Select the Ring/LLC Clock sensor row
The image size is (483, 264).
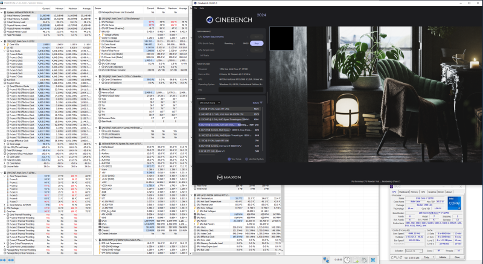[x=46, y=83]
